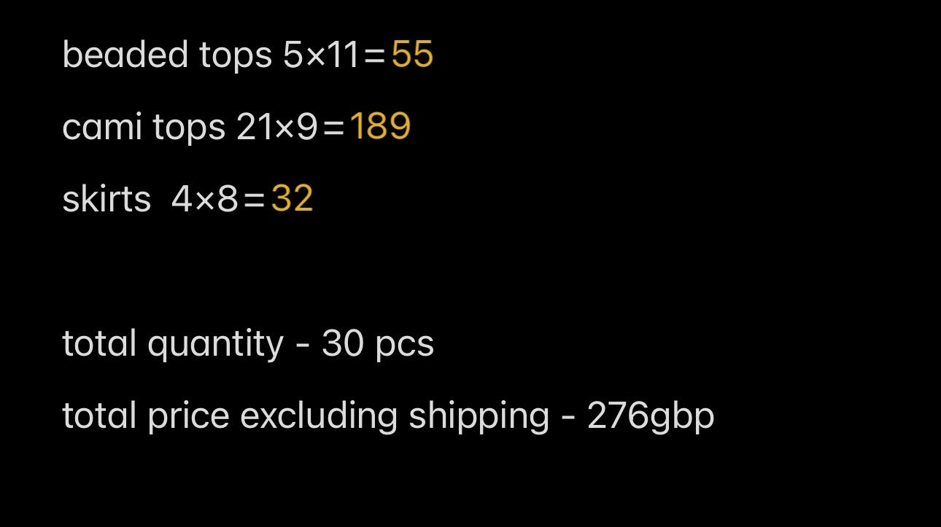Place cursor in "beaded" word
This screenshot has width=941, height=527.
click(x=125, y=55)
